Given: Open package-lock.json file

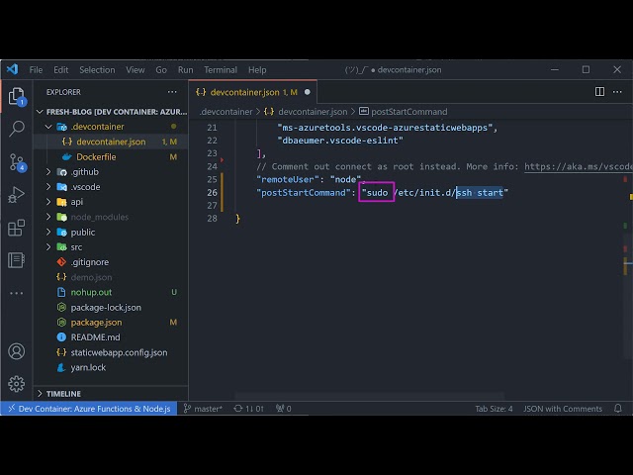Looking at the screenshot, I should tap(111, 308).
